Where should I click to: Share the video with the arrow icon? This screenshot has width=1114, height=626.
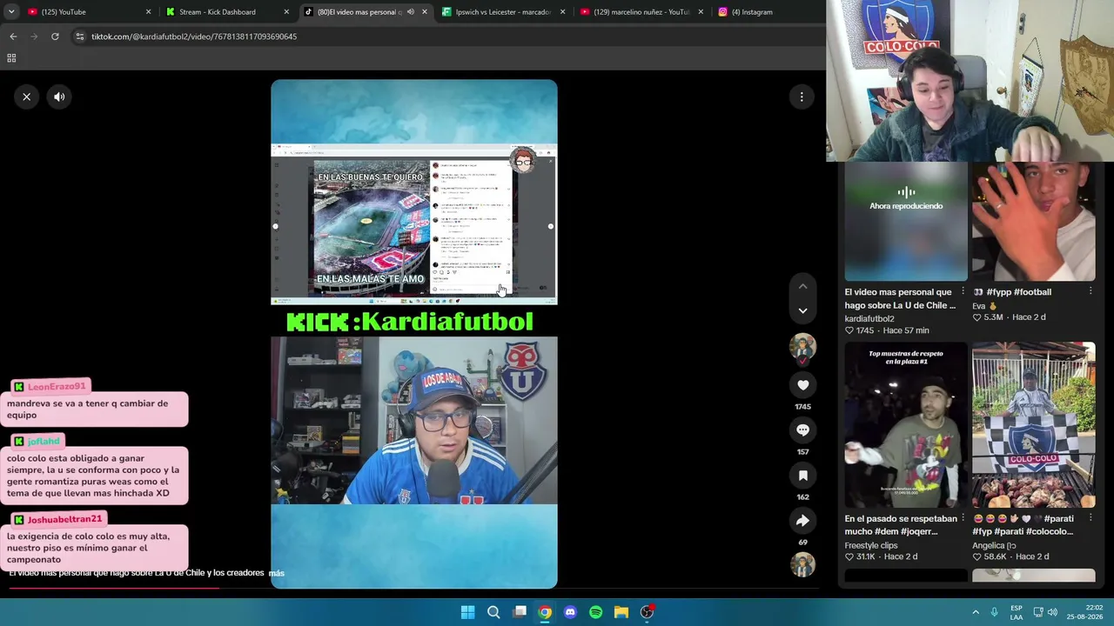pyautogui.click(x=802, y=521)
